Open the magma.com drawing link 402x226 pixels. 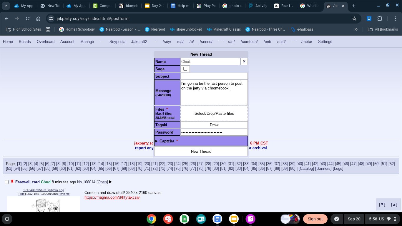[x=112, y=197]
